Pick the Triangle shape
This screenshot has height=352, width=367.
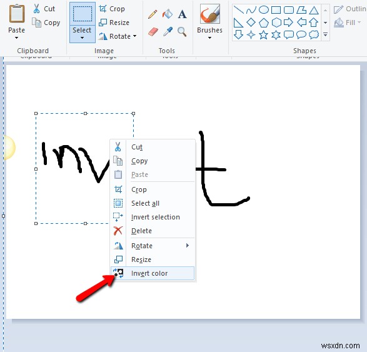[x=314, y=10]
